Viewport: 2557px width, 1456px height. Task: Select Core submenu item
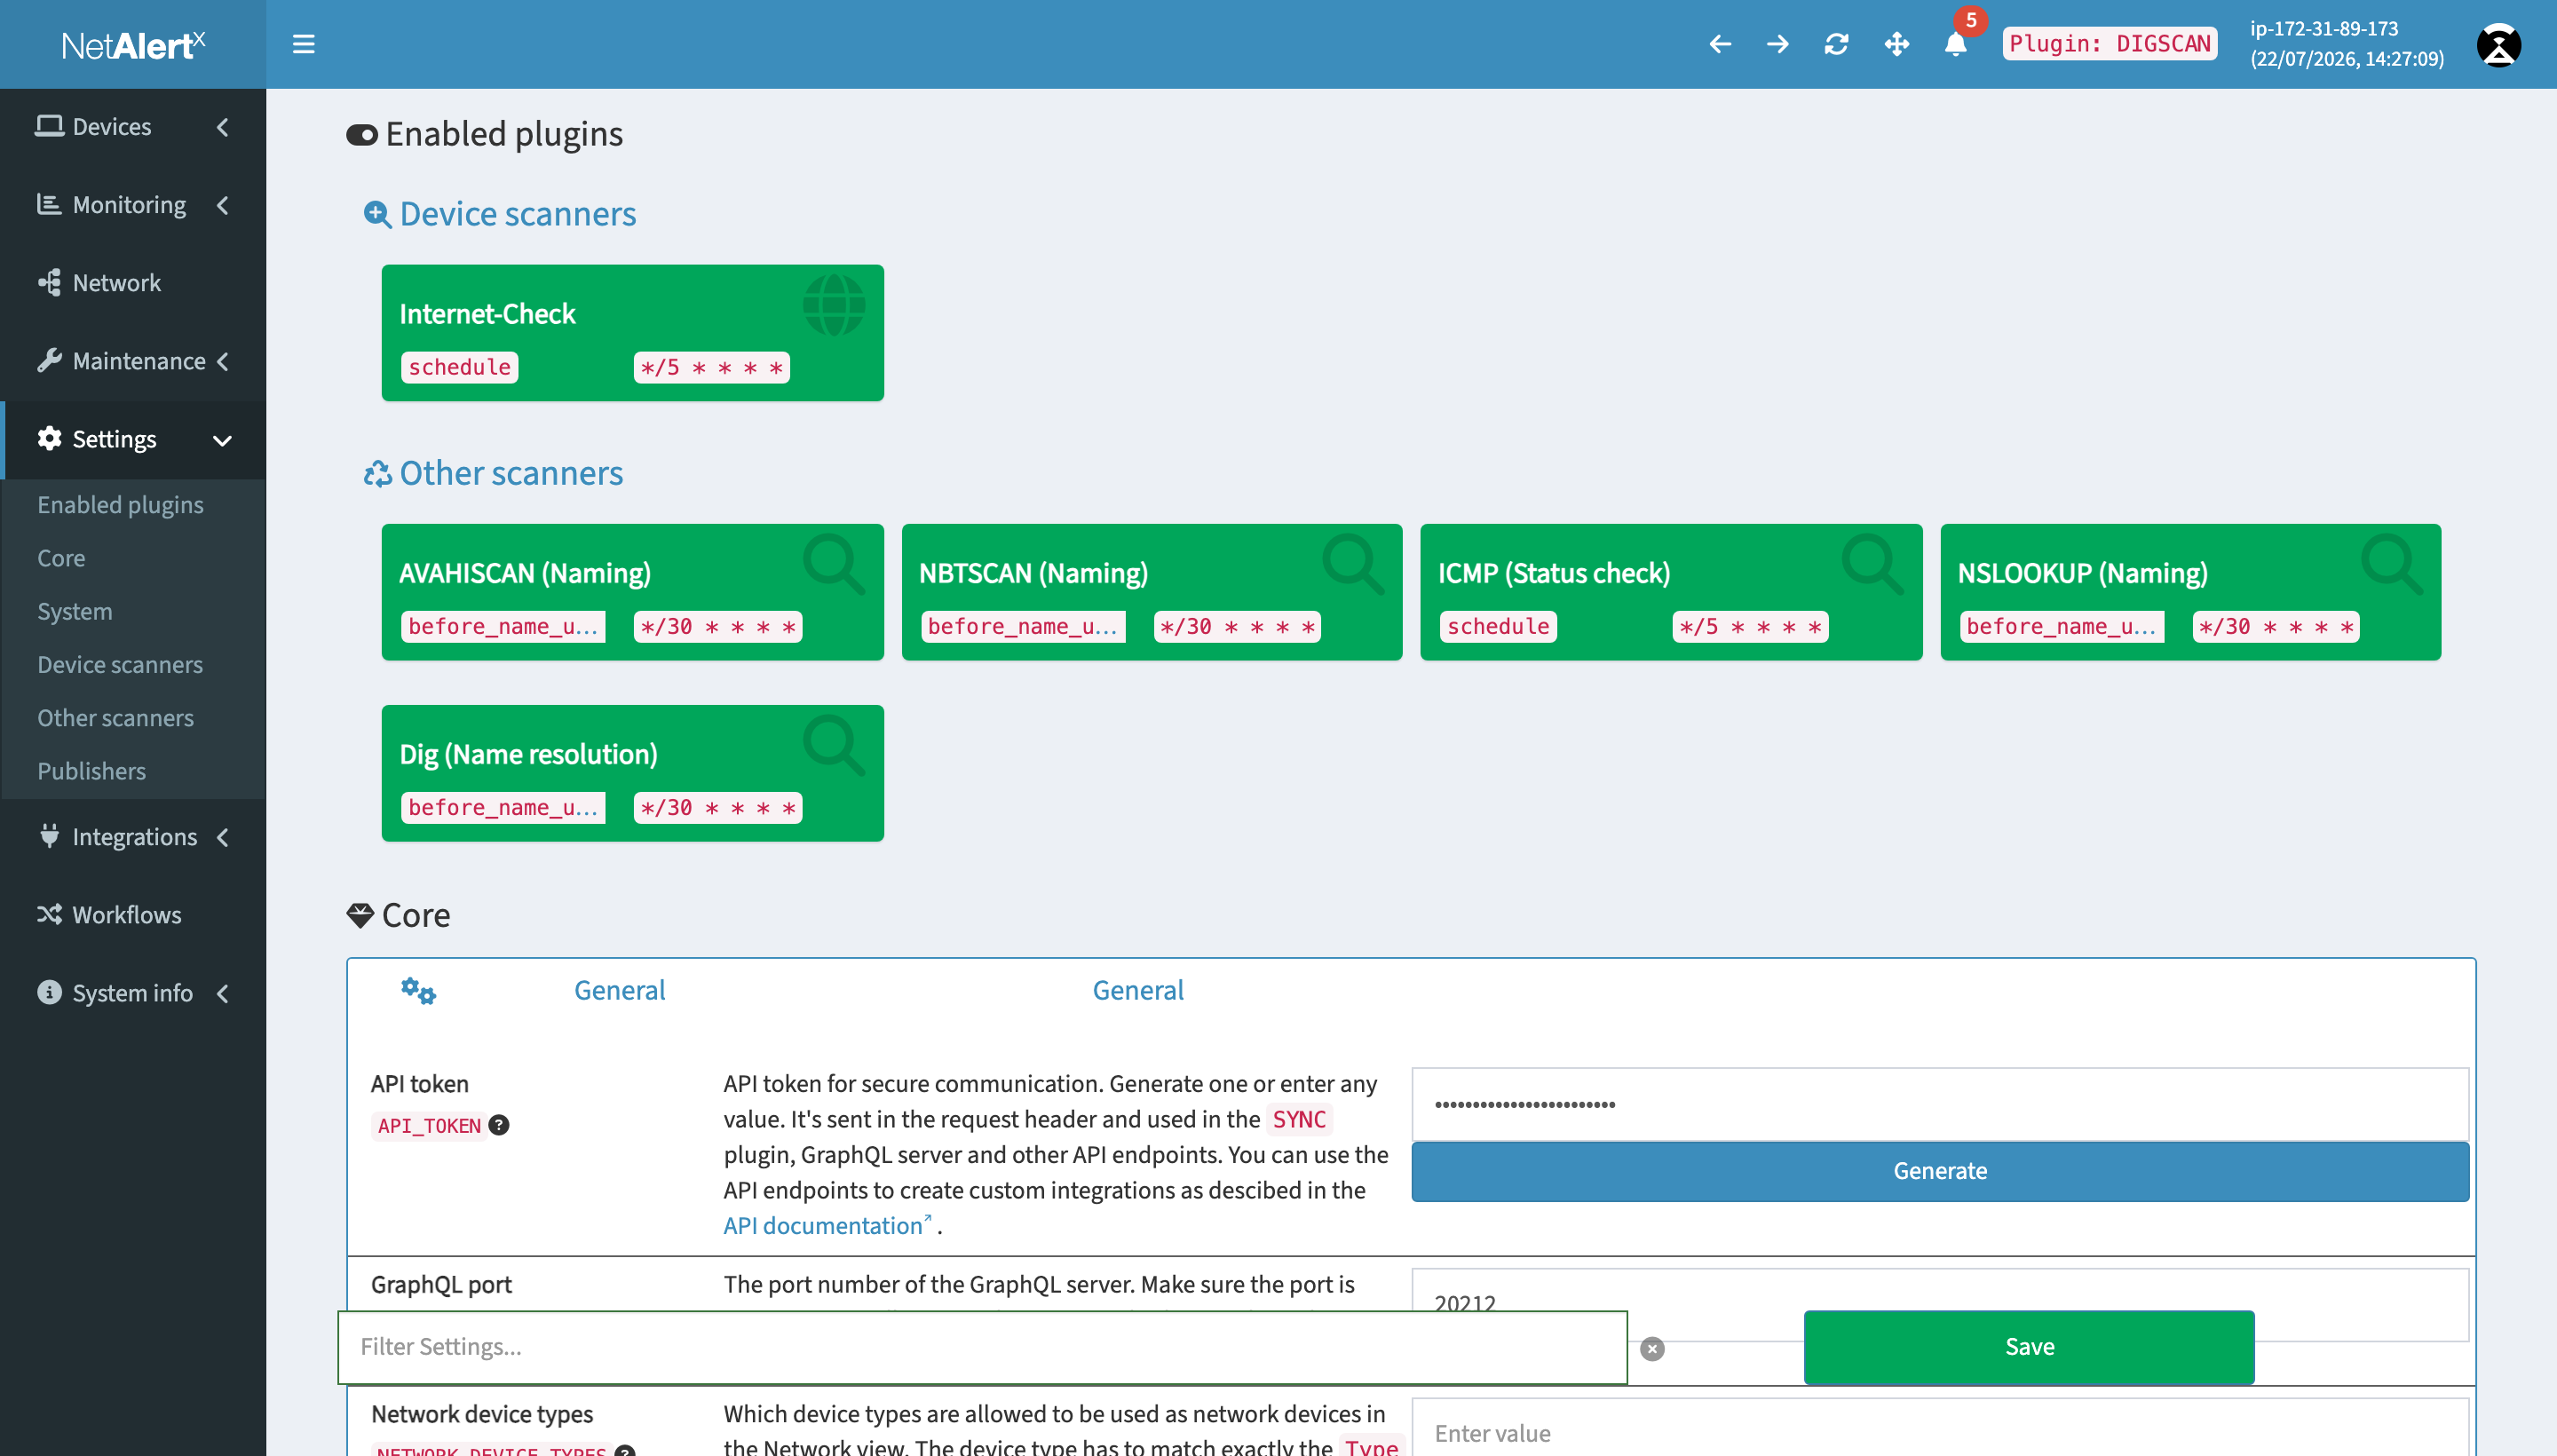point(61,558)
